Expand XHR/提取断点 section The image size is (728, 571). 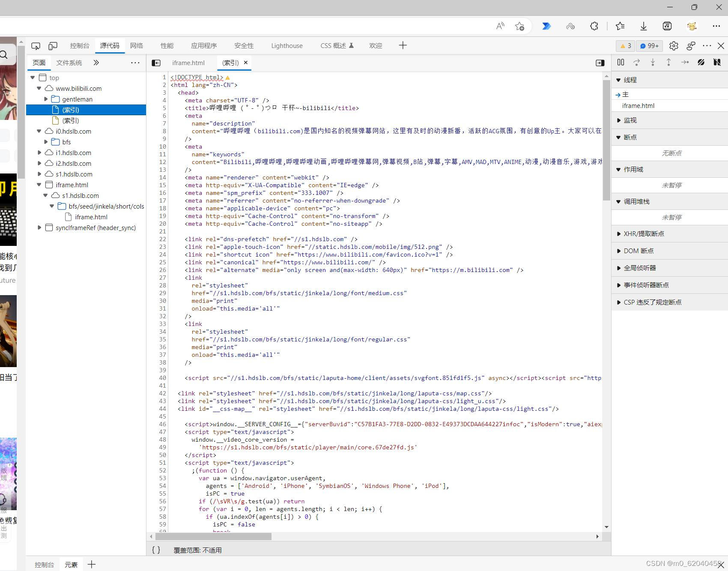(x=670, y=233)
